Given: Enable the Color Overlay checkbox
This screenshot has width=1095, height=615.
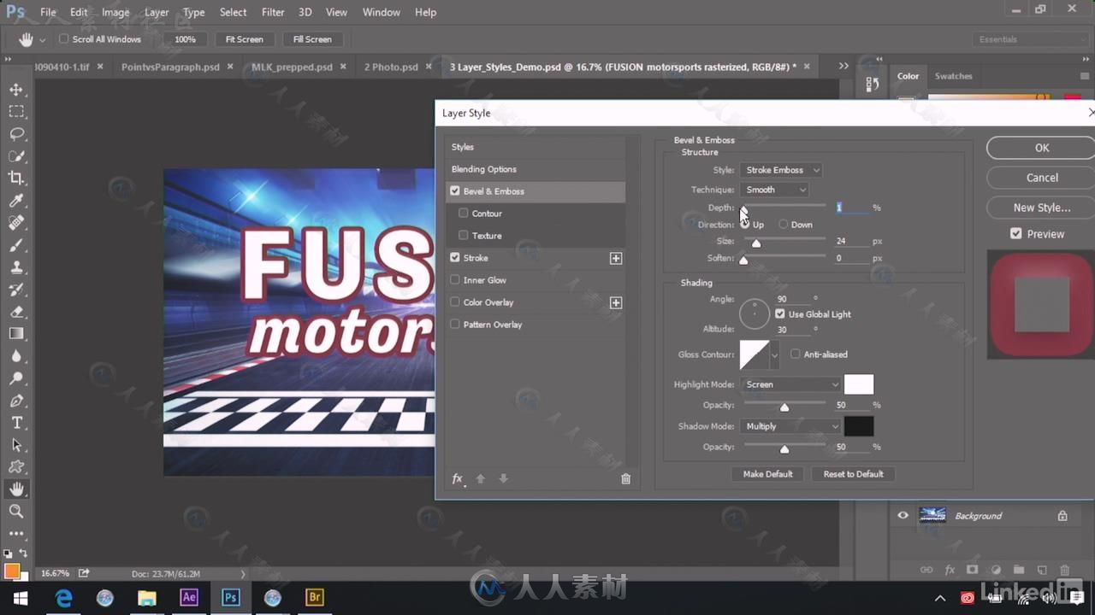Looking at the screenshot, I should coord(455,302).
